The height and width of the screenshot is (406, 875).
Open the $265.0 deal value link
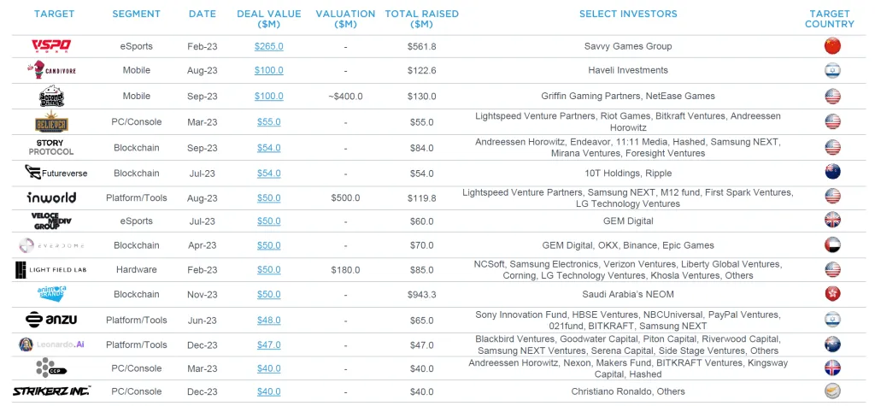pyautogui.click(x=268, y=46)
